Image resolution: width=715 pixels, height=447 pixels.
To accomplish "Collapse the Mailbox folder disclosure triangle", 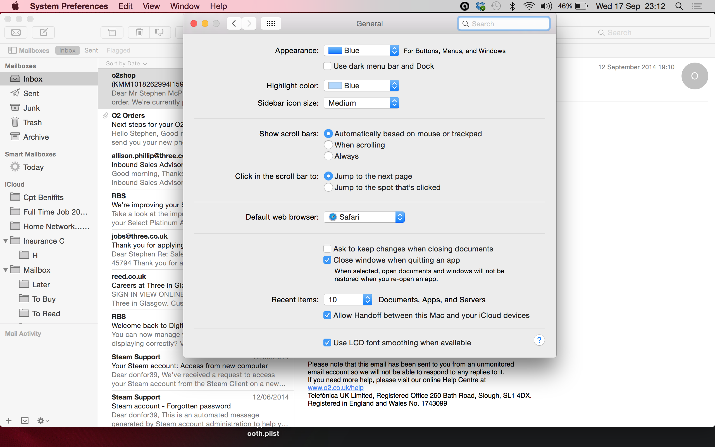I will 6,270.
